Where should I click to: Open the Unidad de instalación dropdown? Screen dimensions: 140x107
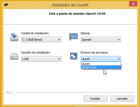41,39
